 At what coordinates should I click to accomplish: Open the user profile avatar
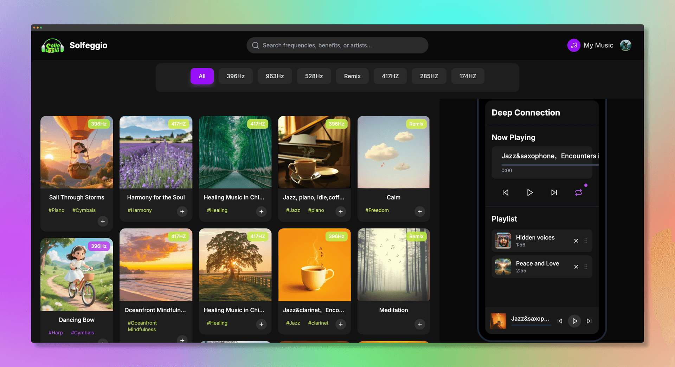point(625,45)
